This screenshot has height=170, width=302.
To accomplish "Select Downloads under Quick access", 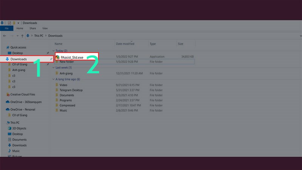I will pos(18,59).
